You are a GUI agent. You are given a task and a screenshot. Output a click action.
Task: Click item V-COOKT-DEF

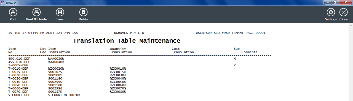(x=19, y=95)
